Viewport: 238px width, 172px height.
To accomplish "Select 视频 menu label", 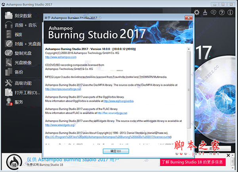I will [x=18, y=35].
